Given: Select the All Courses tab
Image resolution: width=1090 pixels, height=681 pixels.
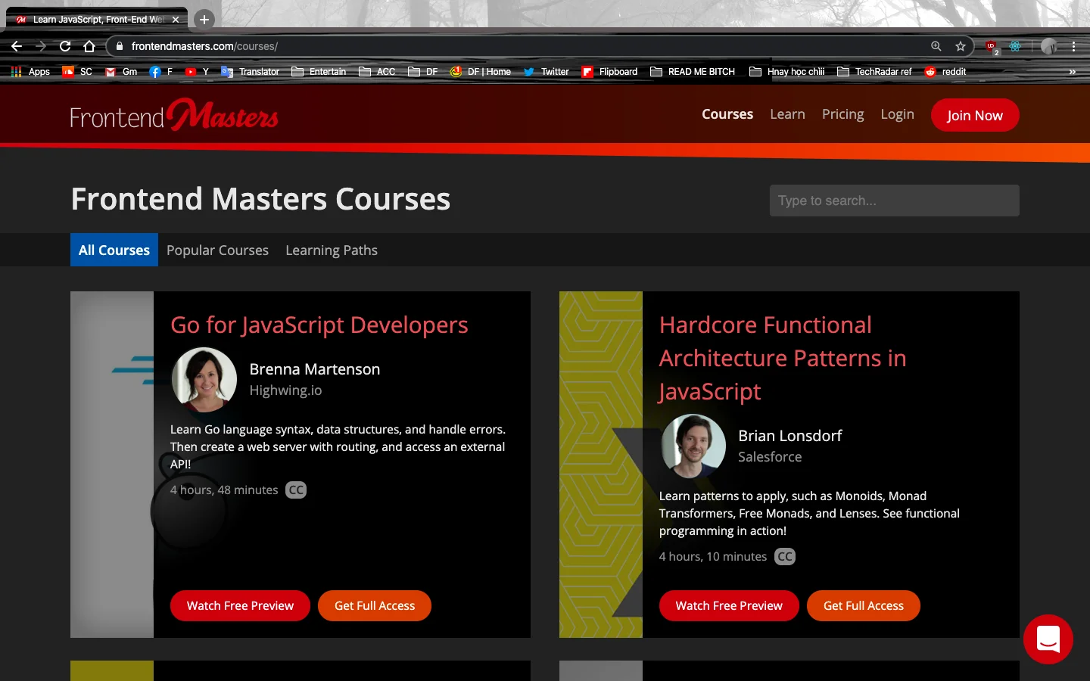Looking at the screenshot, I should pos(114,250).
